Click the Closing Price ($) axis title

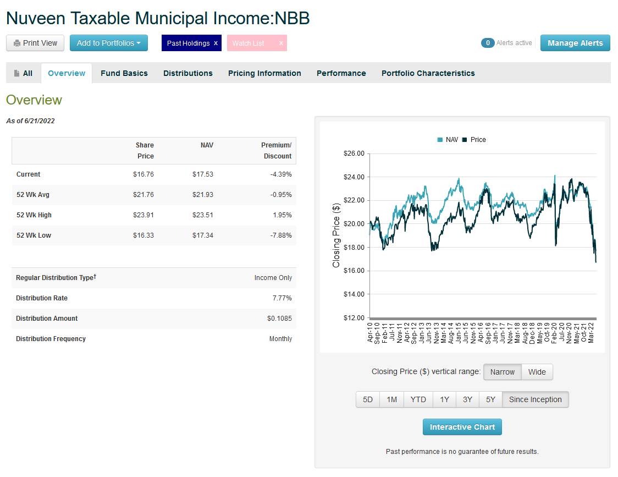(x=336, y=235)
